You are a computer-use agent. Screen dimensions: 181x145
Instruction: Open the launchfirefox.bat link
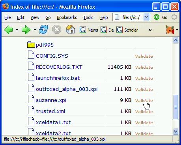(58, 78)
